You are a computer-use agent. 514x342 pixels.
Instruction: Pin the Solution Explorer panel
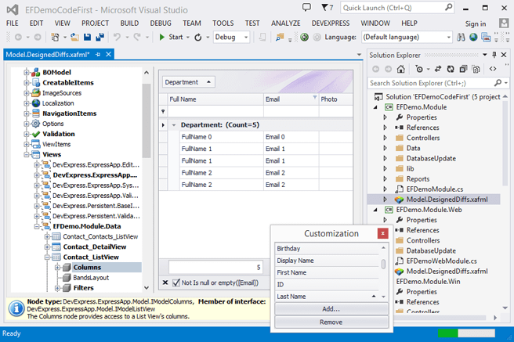click(x=496, y=55)
